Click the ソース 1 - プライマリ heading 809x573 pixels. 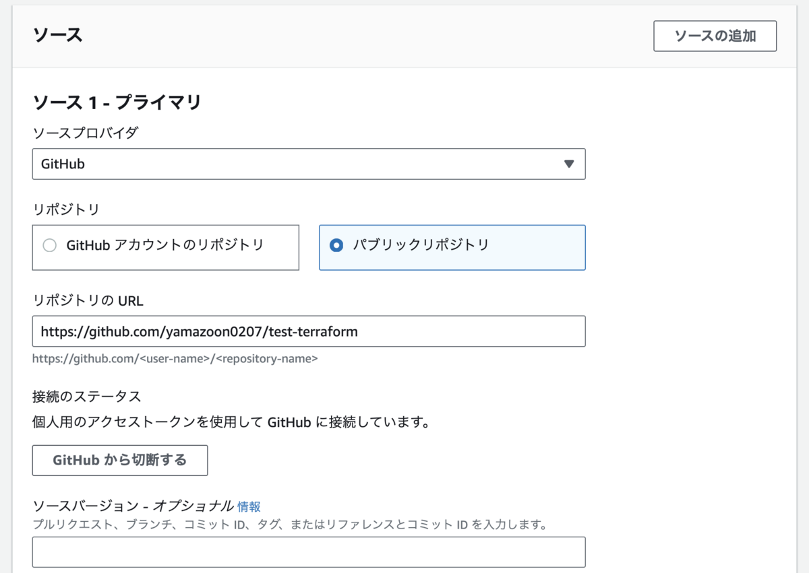coord(117,103)
